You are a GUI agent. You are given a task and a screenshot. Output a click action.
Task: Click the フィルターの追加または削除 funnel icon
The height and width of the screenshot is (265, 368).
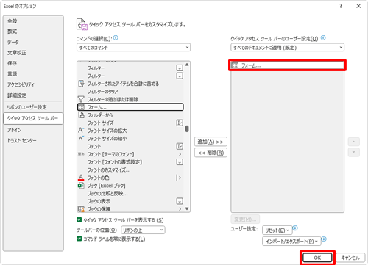[x=81, y=99]
